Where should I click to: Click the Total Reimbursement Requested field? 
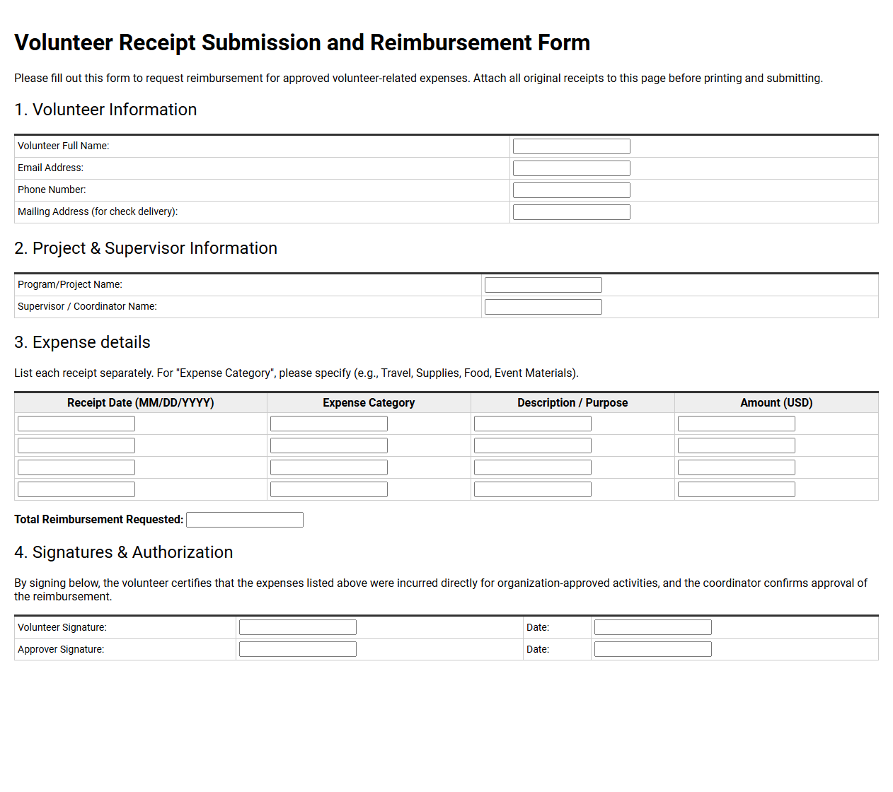click(245, 520)
